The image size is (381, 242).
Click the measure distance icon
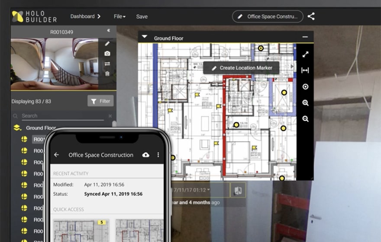coord(305,70)
